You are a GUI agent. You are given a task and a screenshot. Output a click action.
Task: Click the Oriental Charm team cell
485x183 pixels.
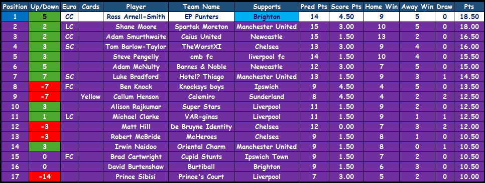(x=201, y=146)
